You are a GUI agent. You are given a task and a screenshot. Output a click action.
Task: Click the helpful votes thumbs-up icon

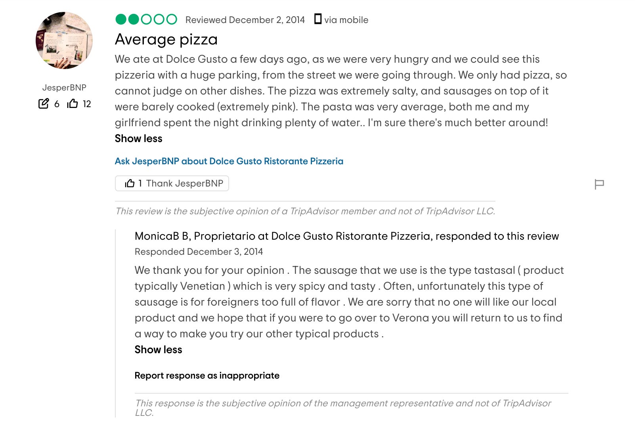click(73, 104)
